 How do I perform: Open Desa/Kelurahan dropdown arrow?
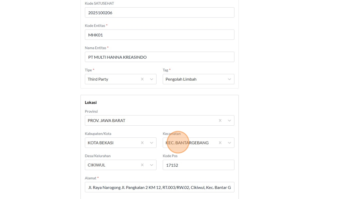(x=152, y=165)
